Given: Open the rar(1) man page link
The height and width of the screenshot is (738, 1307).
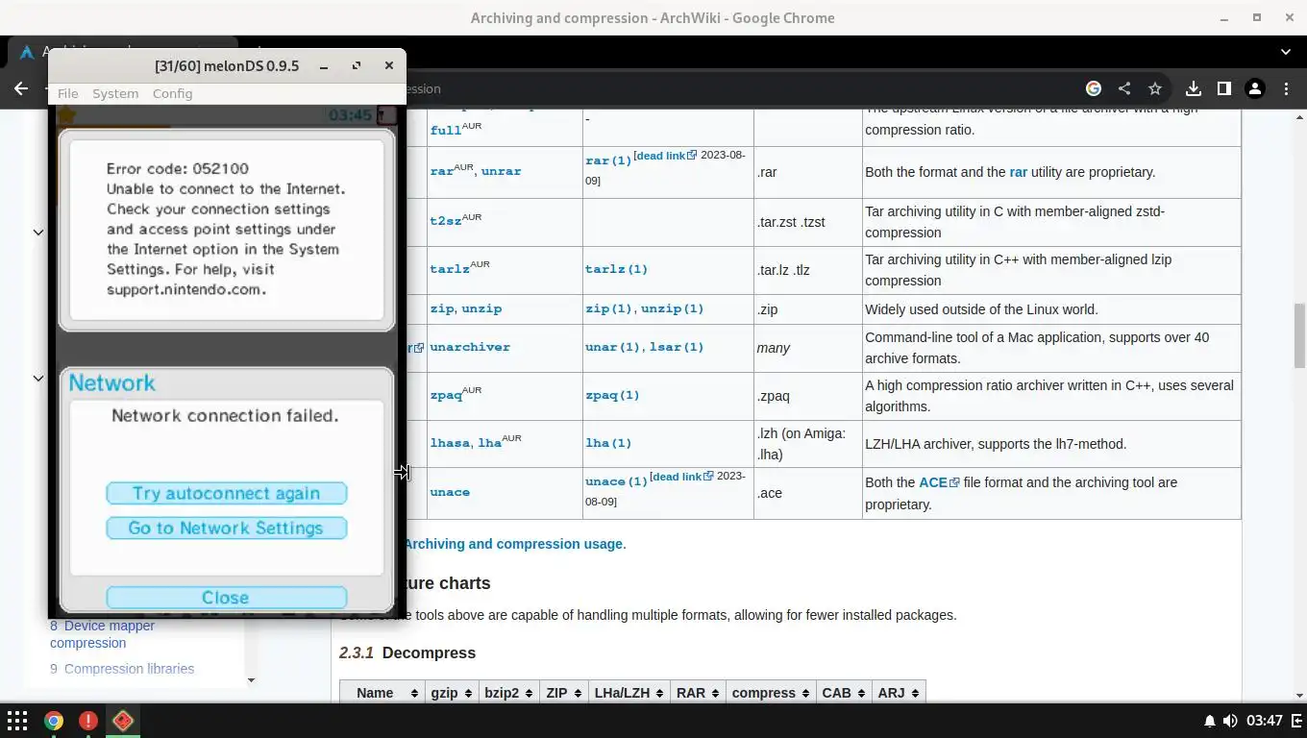Looking at the screenshot, I should [608, 160].
